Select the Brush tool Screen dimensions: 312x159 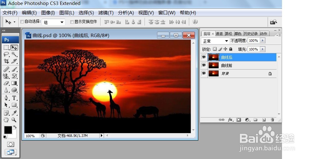click(x=14, y=69)
